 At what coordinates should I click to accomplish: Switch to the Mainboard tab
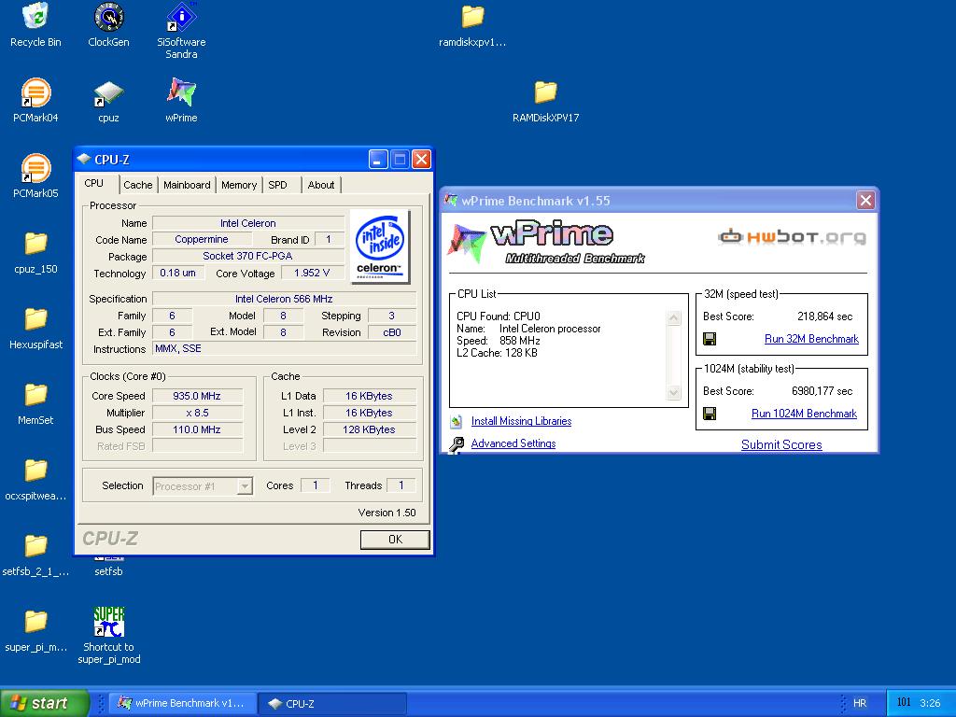(187, 185)
